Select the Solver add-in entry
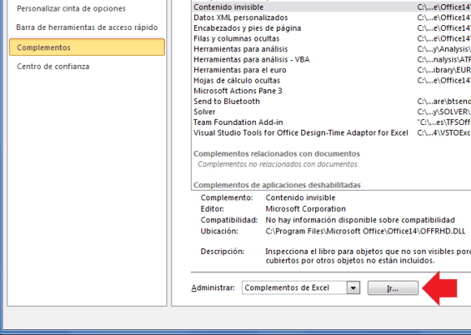Screen dimensions: 471x335 coord(331,112)
